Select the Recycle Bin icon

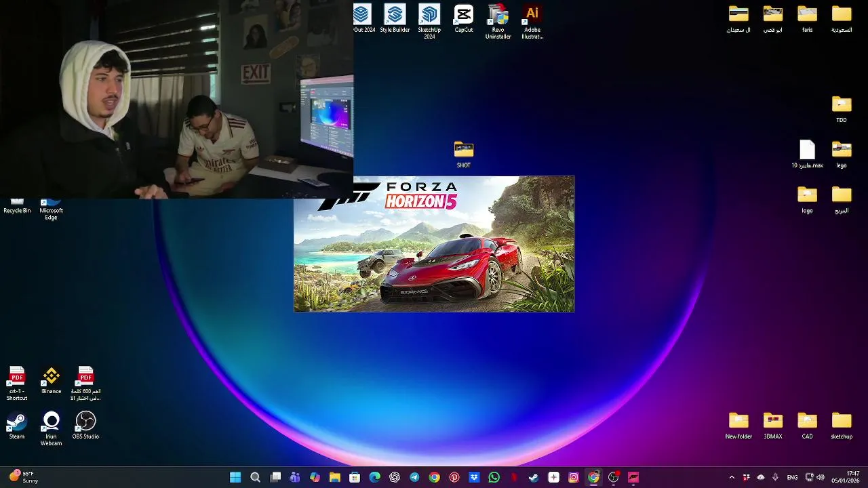(17, 206)
